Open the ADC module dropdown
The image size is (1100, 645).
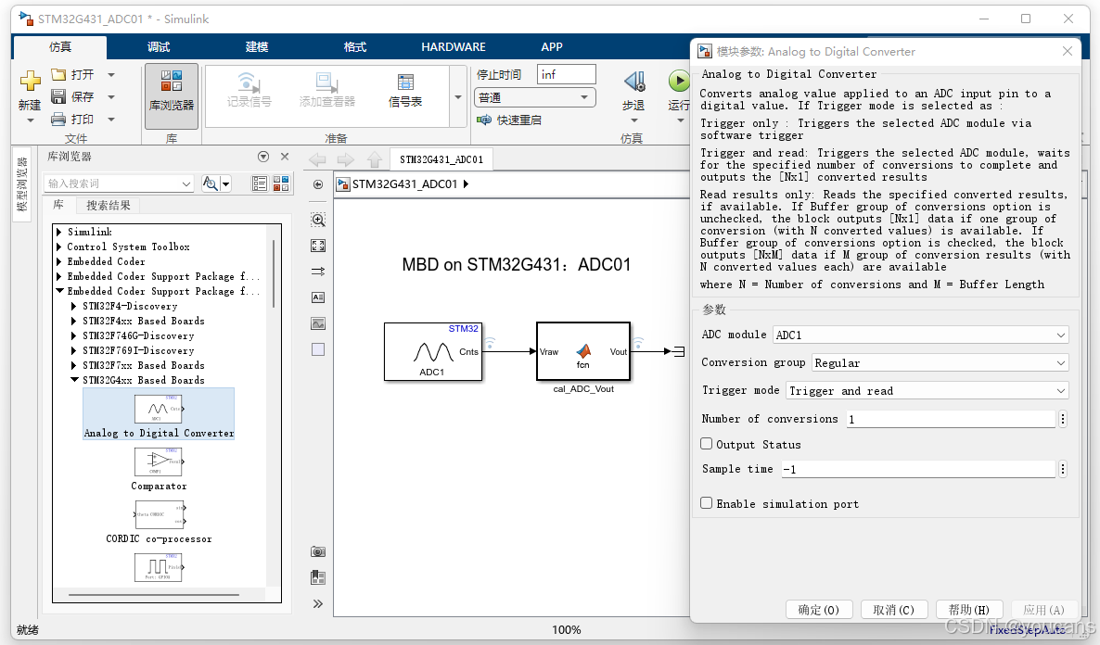920,335
